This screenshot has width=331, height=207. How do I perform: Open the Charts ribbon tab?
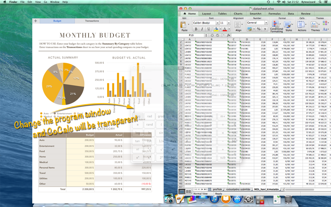(x=238, y=14)
